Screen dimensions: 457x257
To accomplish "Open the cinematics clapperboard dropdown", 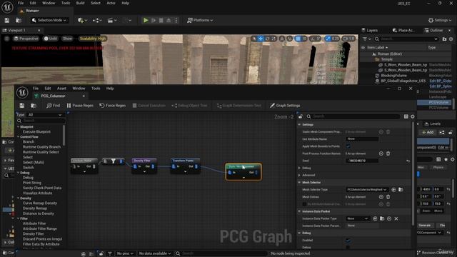I will pyautogui.click(x=112, y=20).
